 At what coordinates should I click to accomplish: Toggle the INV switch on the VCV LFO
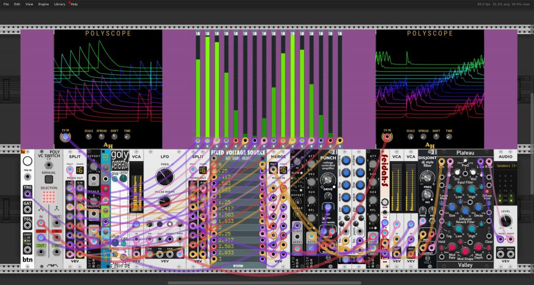click(x=160, y=224)
